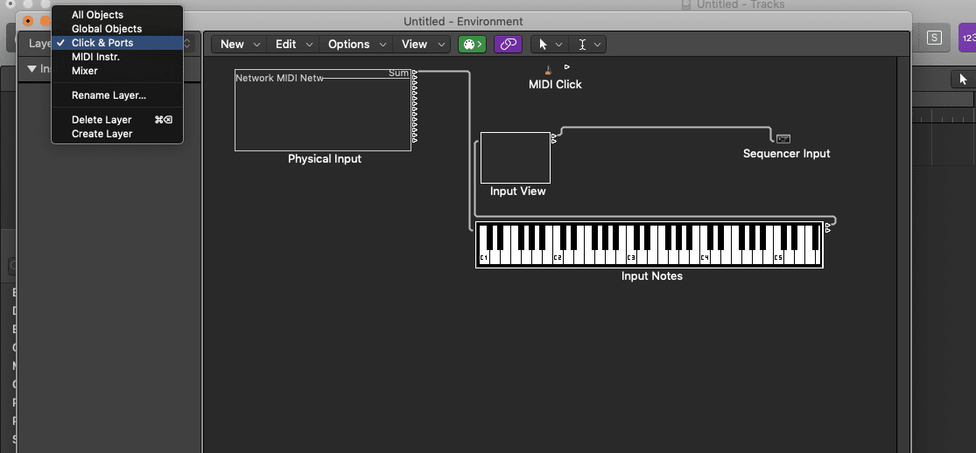
Task: Choose Rename Layer… menu entry
Action: 109,95
